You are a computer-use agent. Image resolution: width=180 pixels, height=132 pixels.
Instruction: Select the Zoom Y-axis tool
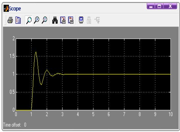44,20
